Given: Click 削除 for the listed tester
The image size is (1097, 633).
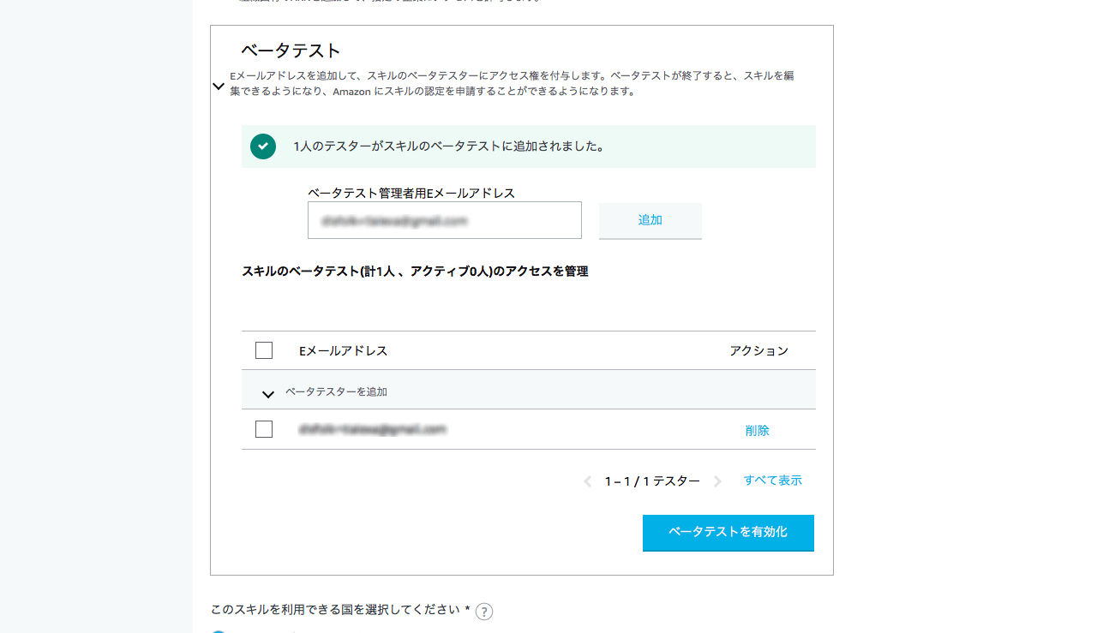Looking at the screenshot, I should [758, 431].
